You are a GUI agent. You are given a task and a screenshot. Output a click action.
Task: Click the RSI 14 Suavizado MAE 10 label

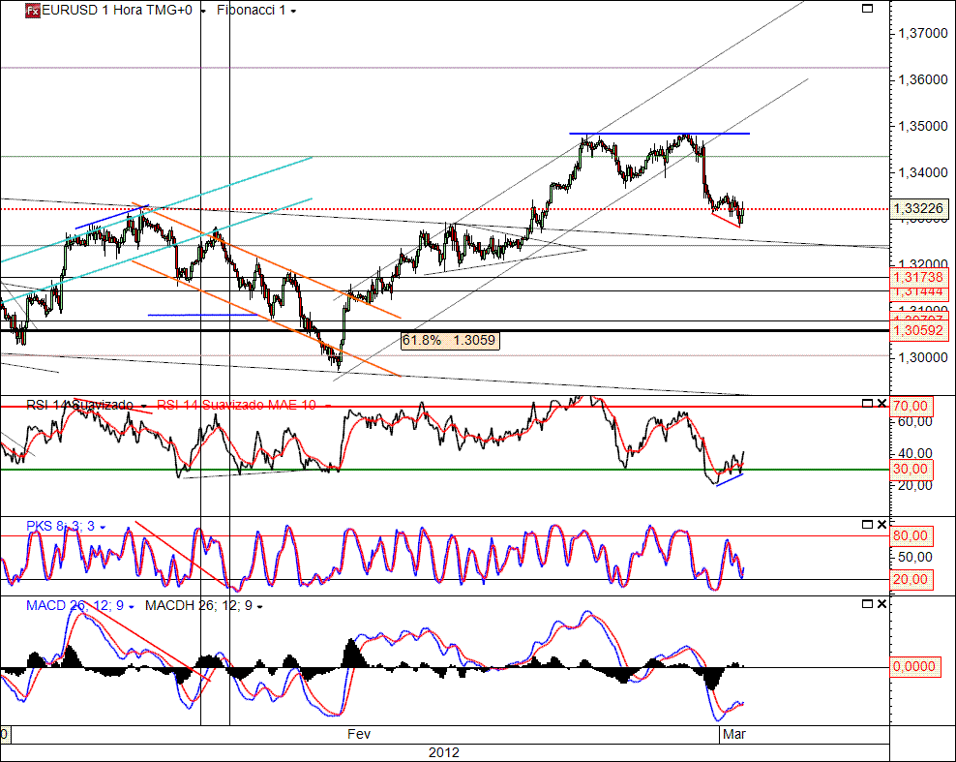[x=236, y=405]
